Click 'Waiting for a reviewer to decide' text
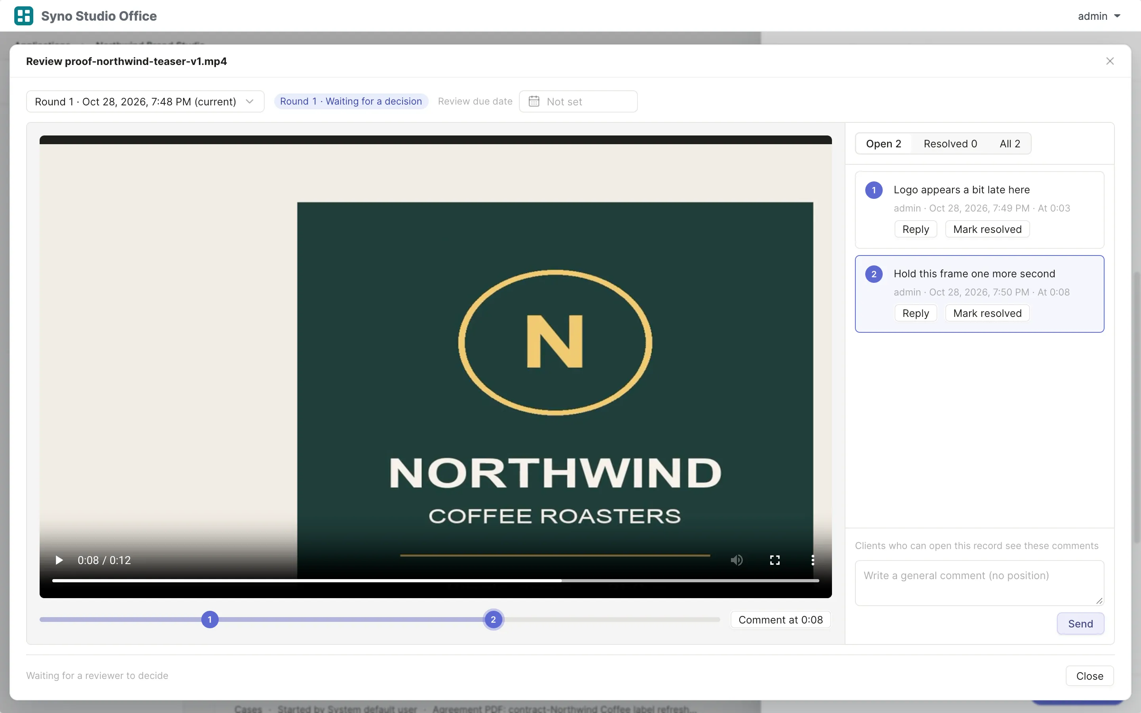 pos(97,676)
